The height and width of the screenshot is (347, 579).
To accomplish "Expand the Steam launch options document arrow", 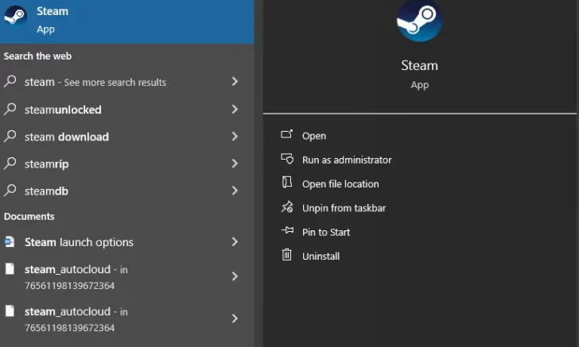I will (235, 242).
